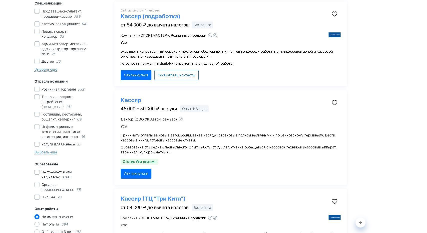This screenshot has height=233, width=427.
Task: Click the Без опыта badge on the Три Кита vacancy
Action: (x=202, y=208)
